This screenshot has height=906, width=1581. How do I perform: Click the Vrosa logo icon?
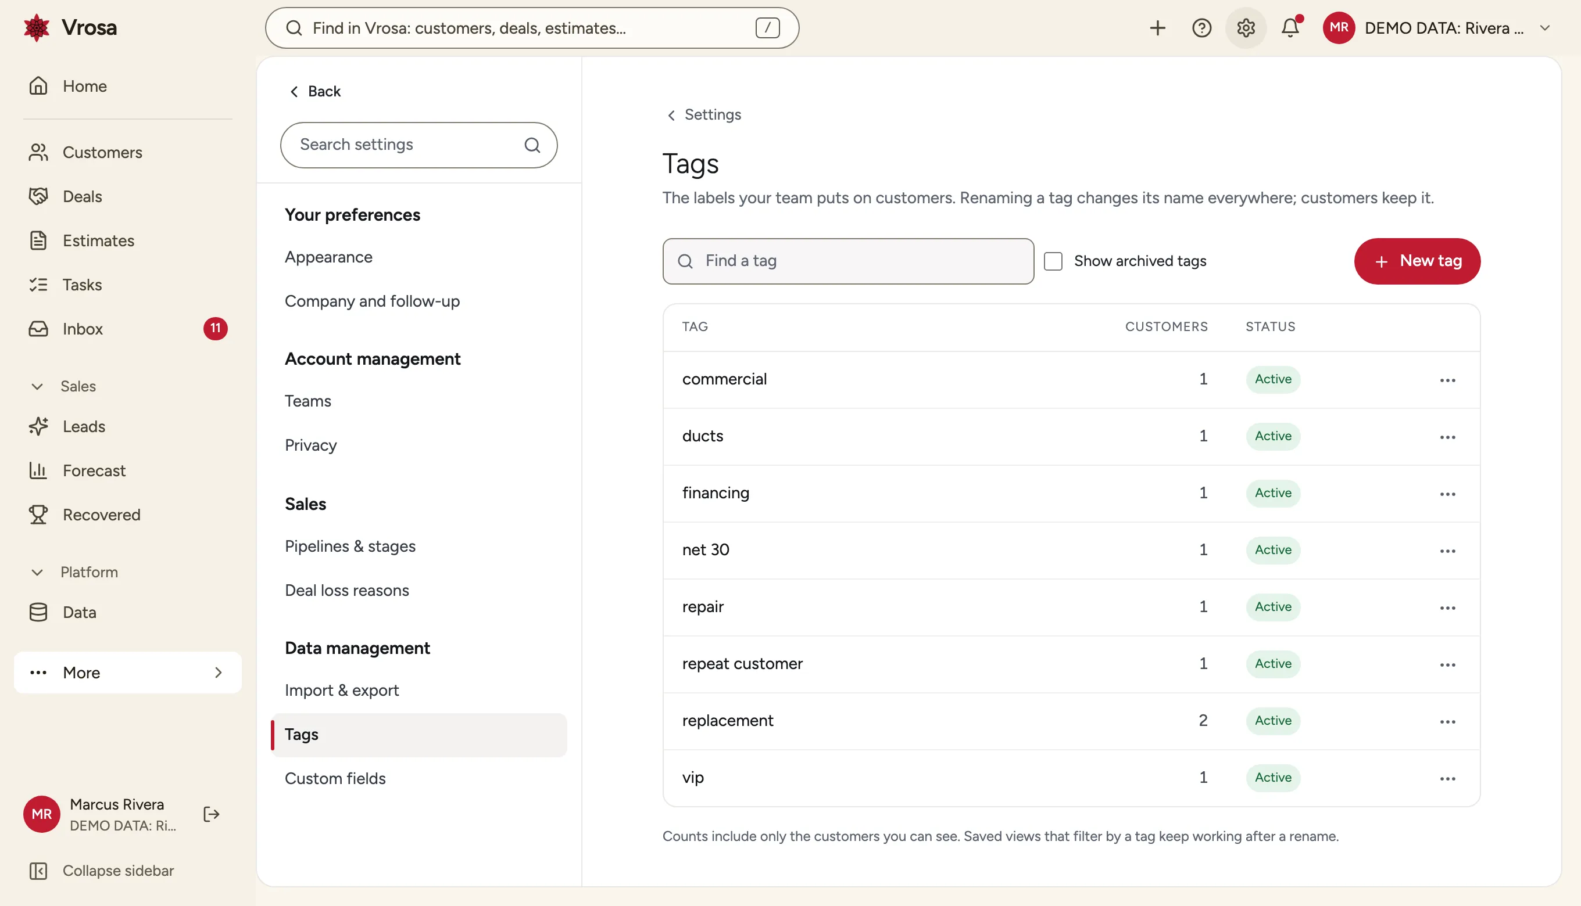pos(37,28)
